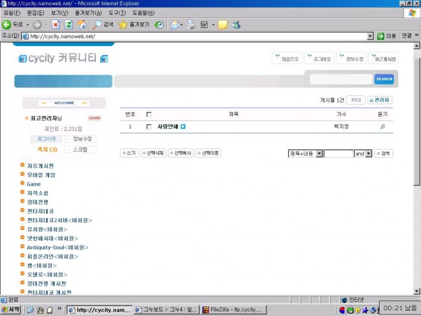Viewport: 421px width, 316px height.
Task: Open the 파일(F) menu
Action: (x=12, y=12)
